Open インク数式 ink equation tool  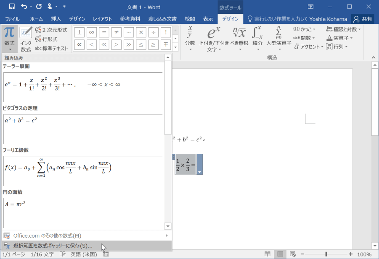[x=26, y=39]
